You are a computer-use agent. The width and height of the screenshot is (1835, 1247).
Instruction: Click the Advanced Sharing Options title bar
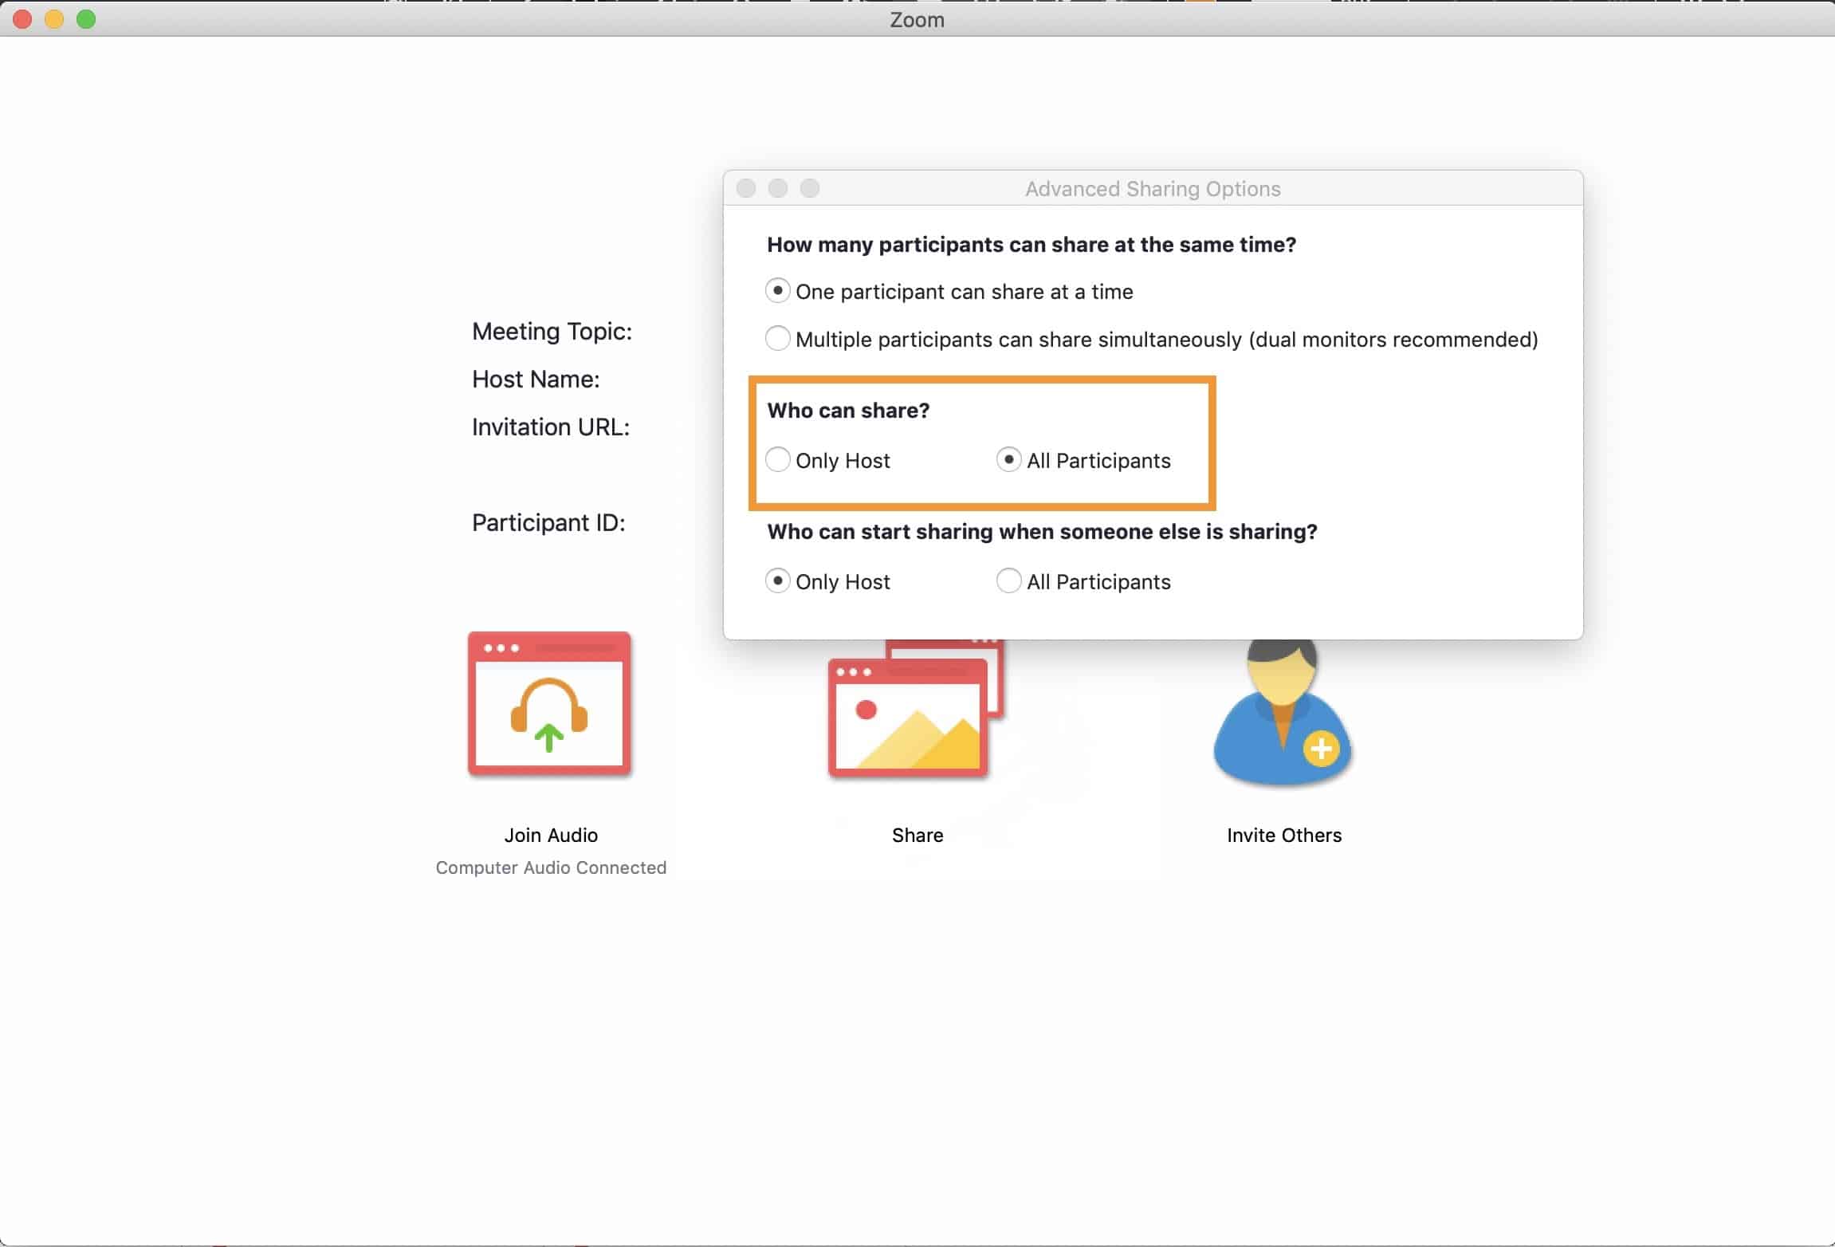tap(1152, 189)
